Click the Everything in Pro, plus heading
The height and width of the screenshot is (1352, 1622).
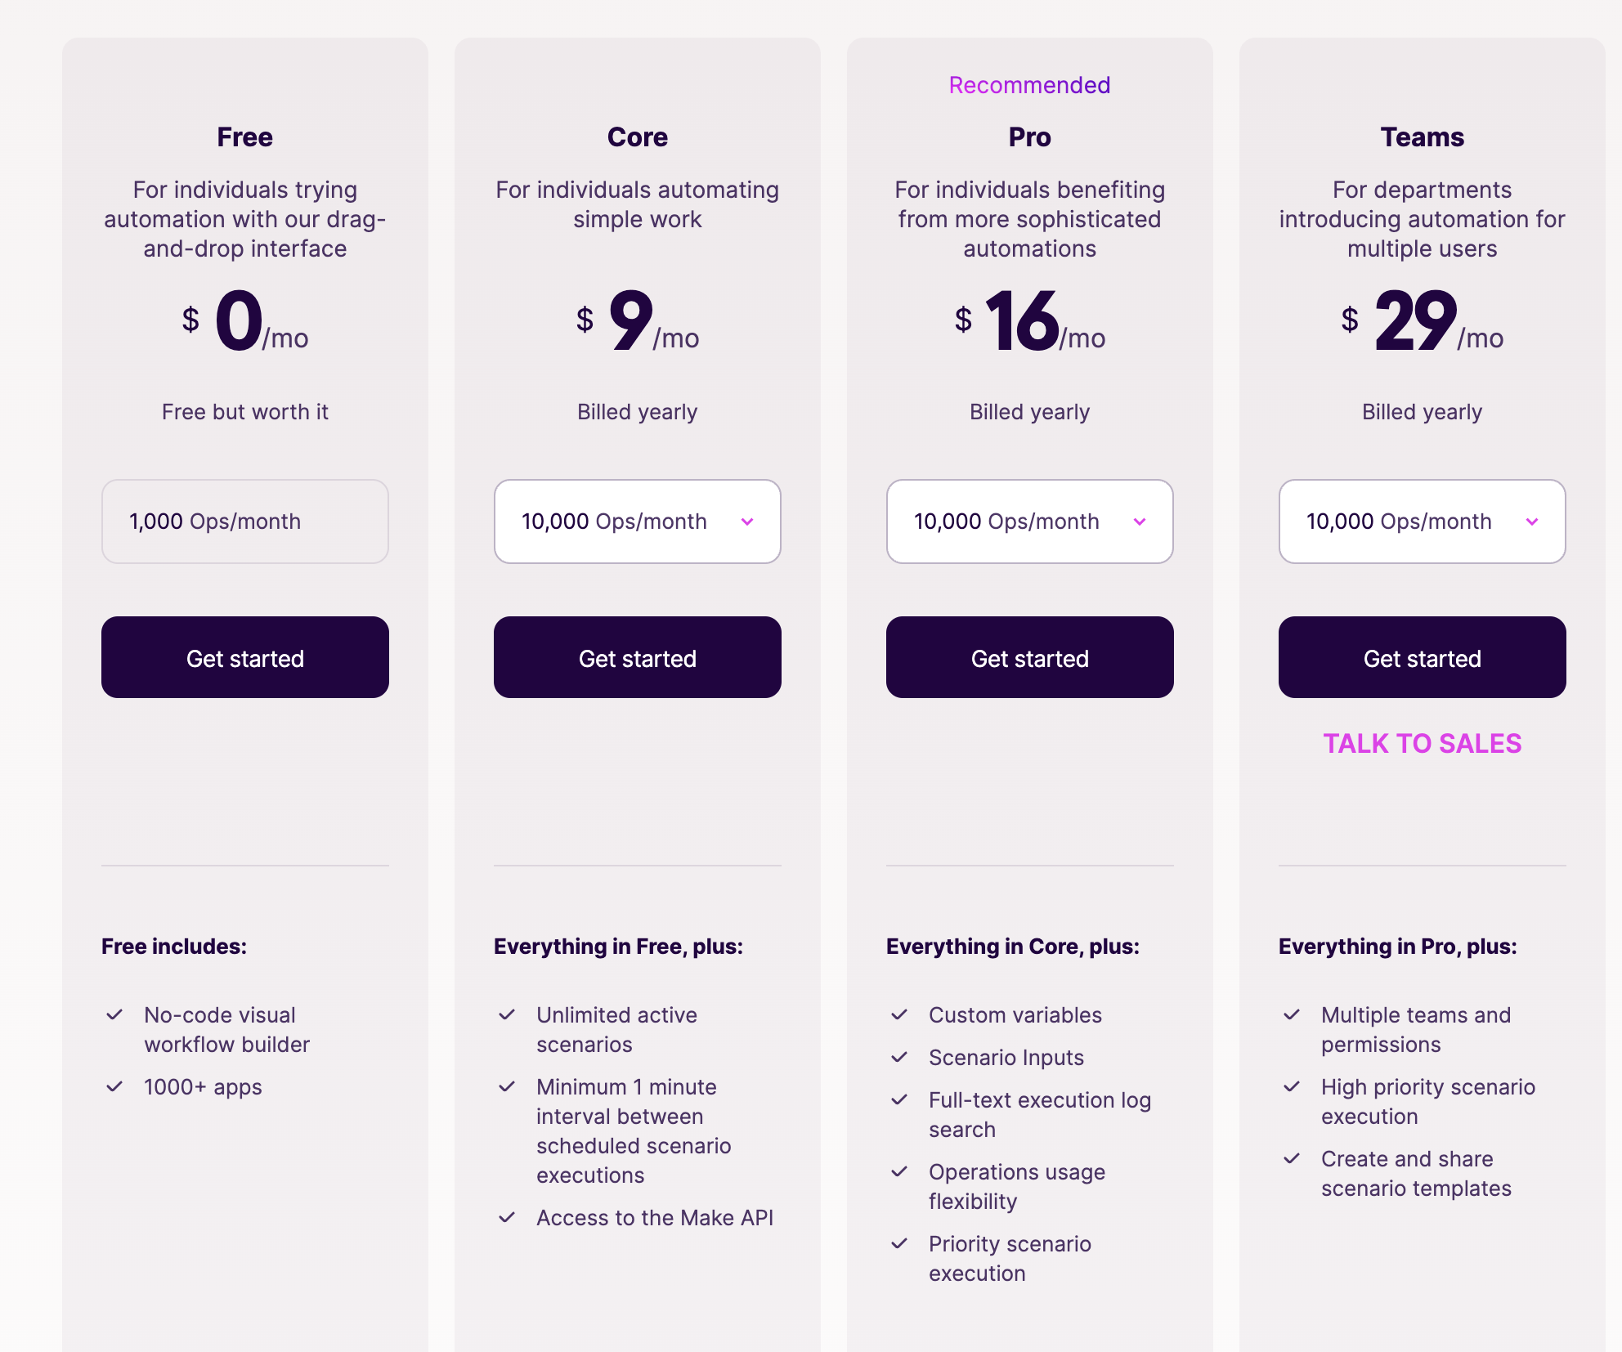pyautogui.click(x=1397, y=947)
